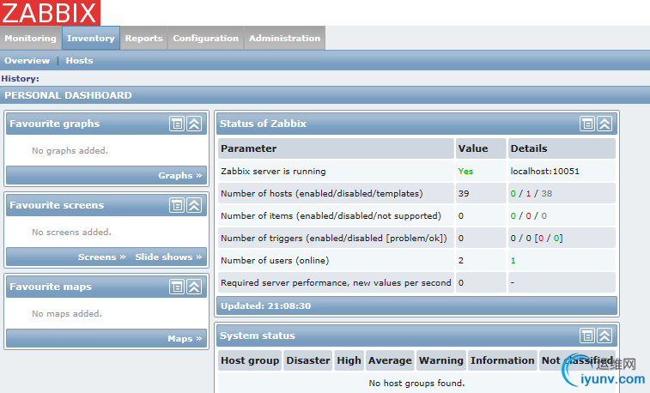Click the hosts value '39'

pos(464,194)
